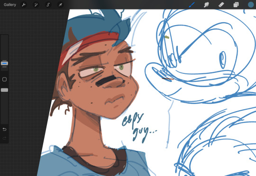Screen dimensions: 256x176
Task: Open the Adjustments magic wand menu
Action: [x=36, y=5]
